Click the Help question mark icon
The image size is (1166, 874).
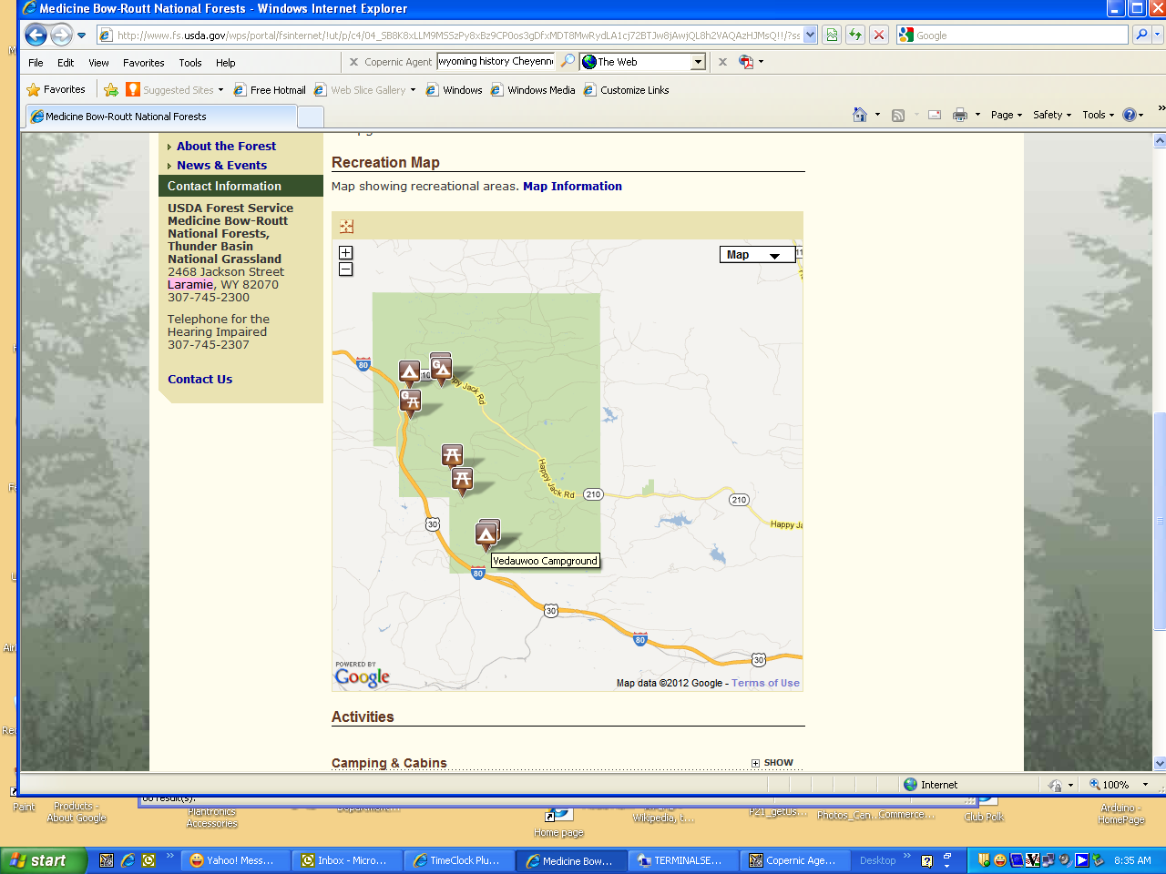pyautogui.click(x=1130, y=115)
